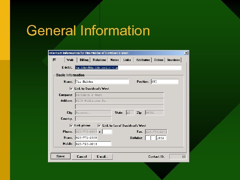
Task: Focus the E-MAIL address field
Action: coord(128,67)
